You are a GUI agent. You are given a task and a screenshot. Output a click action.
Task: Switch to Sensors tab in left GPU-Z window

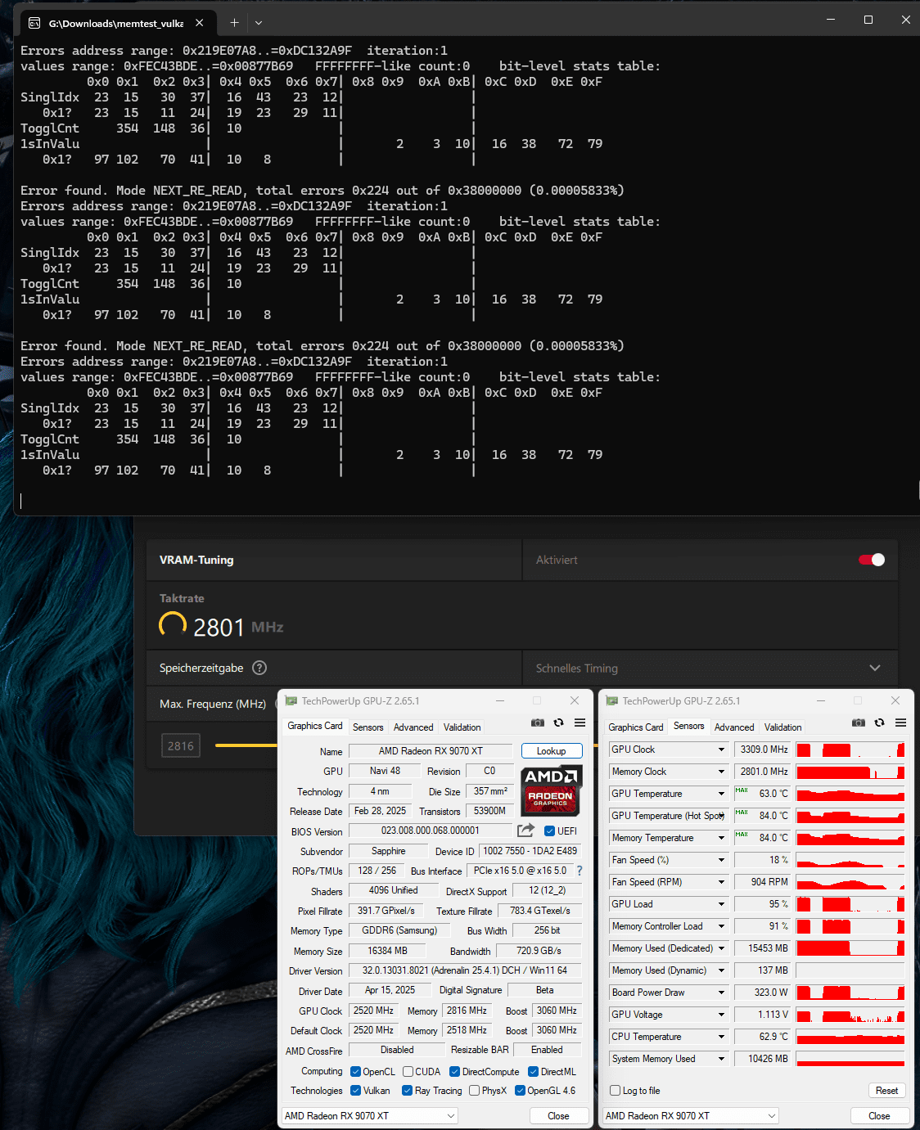[368, 727]
